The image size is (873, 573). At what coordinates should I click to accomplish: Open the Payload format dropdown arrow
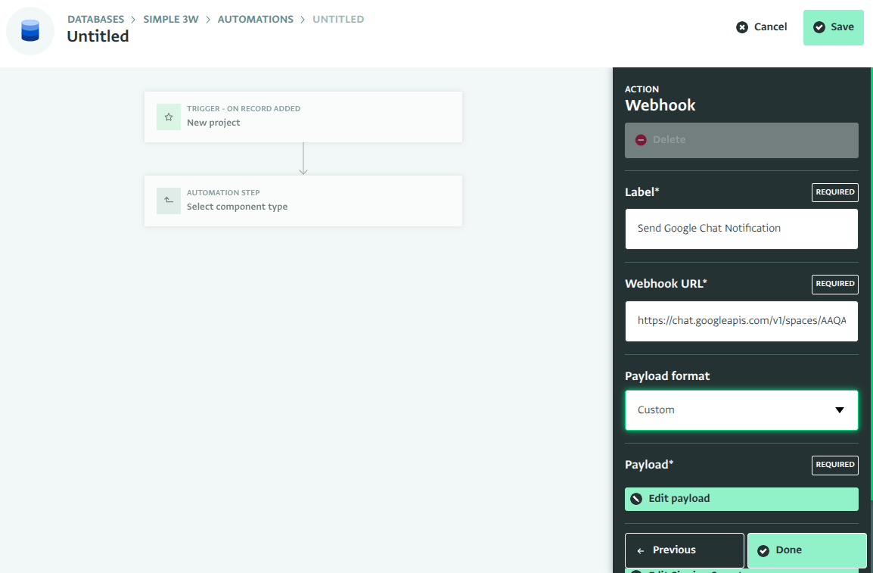[840, 410]
